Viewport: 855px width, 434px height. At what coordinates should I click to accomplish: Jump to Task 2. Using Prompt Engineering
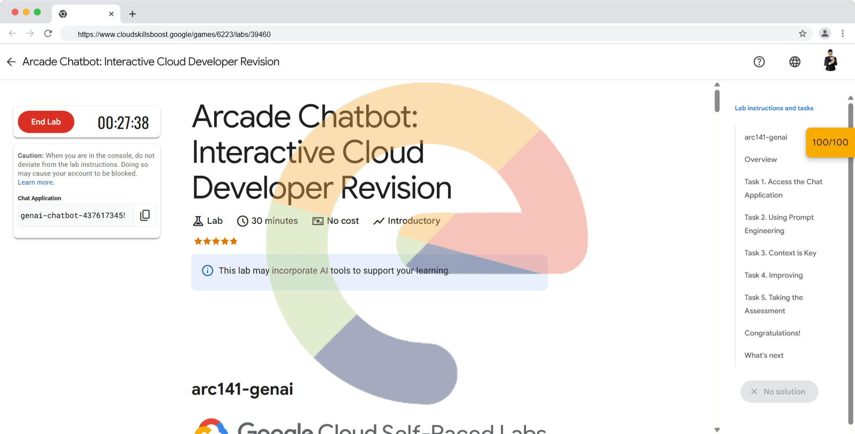point(778,224)
